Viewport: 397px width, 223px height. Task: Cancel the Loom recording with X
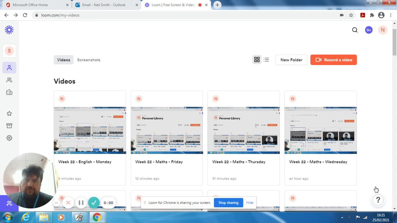click(x=68, y=203)
